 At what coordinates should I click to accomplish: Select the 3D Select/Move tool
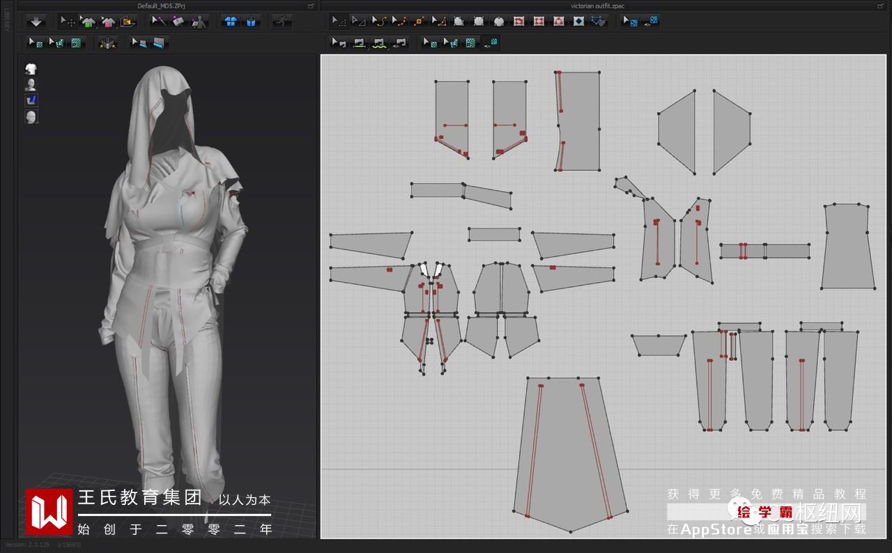point(68,22)
